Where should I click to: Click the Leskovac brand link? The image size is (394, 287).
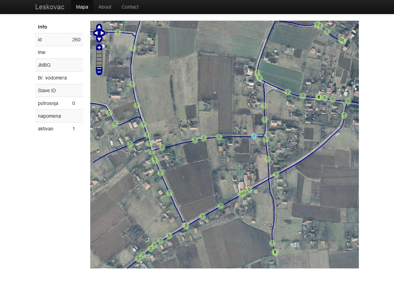50,7
